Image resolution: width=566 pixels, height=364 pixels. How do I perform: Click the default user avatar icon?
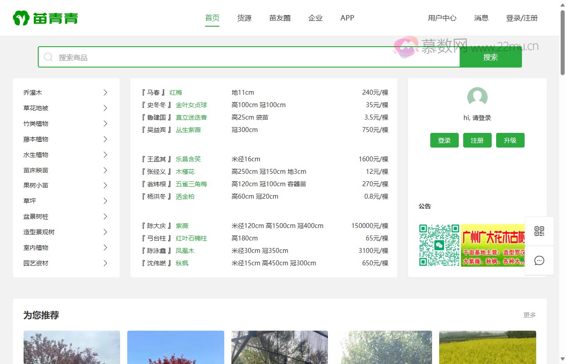477,97
